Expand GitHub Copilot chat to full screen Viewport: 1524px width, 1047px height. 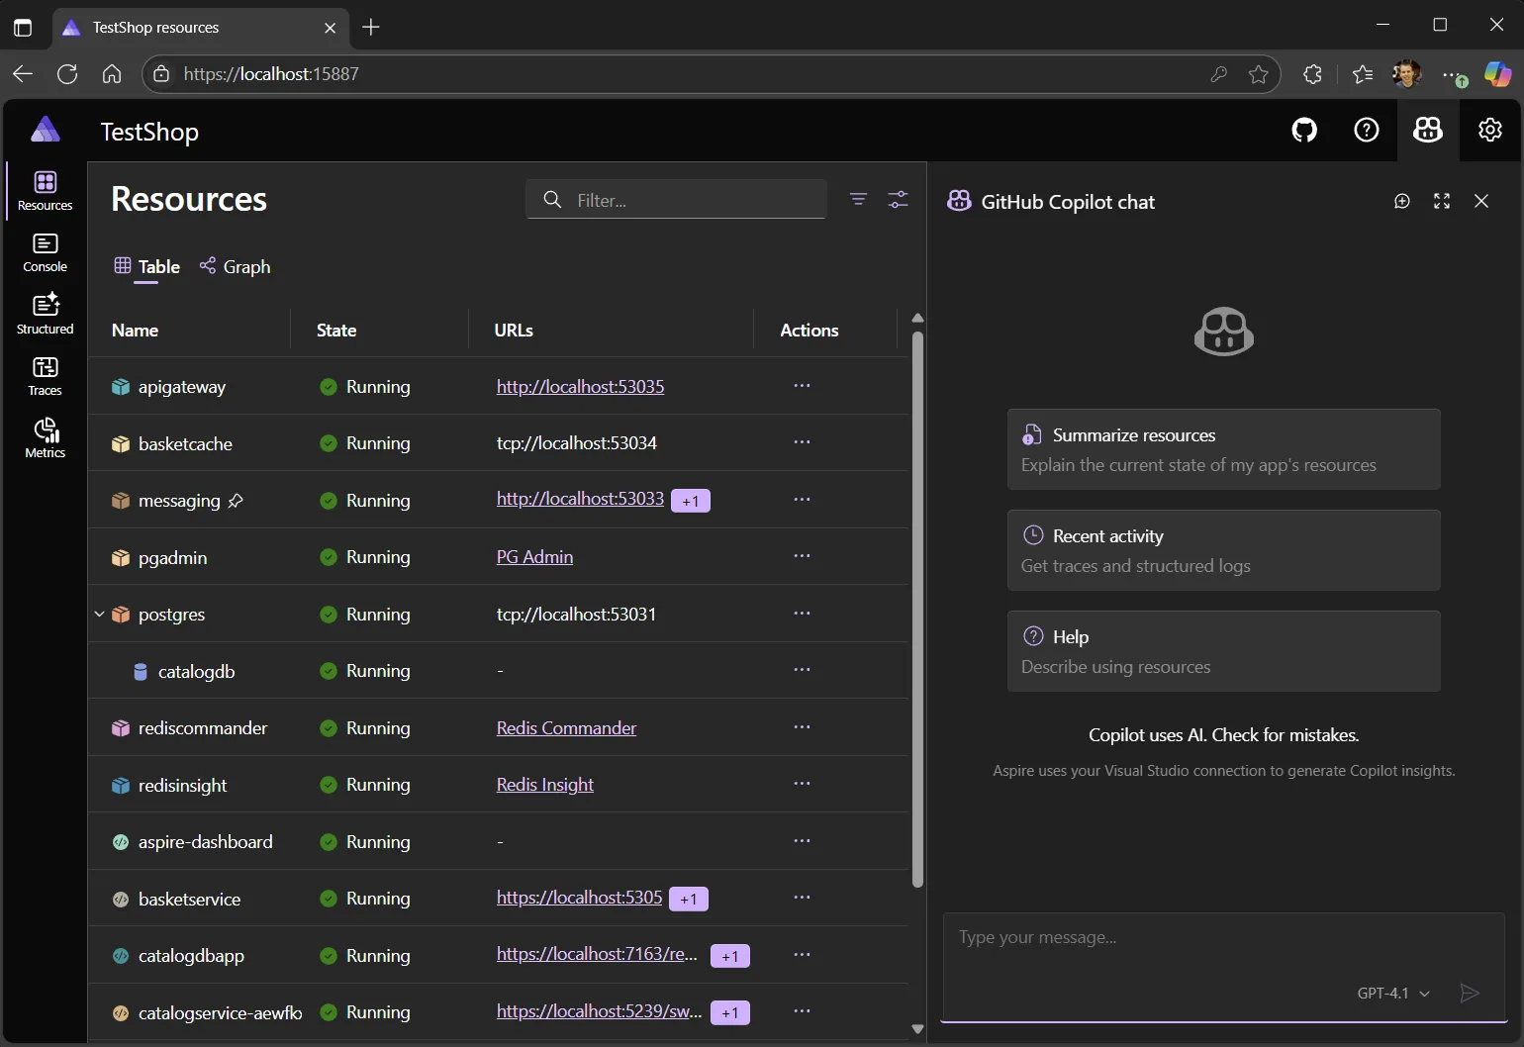[1441, 201]
